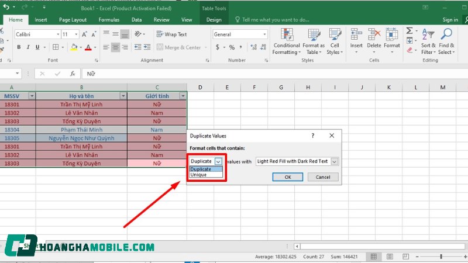Click the Insert Function fx icon
Screen dimensions: 468x263
[73, 74]
